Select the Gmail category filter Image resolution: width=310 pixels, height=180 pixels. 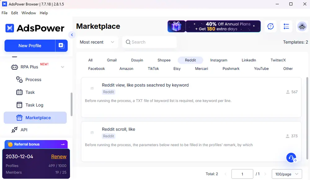[112, 60]
